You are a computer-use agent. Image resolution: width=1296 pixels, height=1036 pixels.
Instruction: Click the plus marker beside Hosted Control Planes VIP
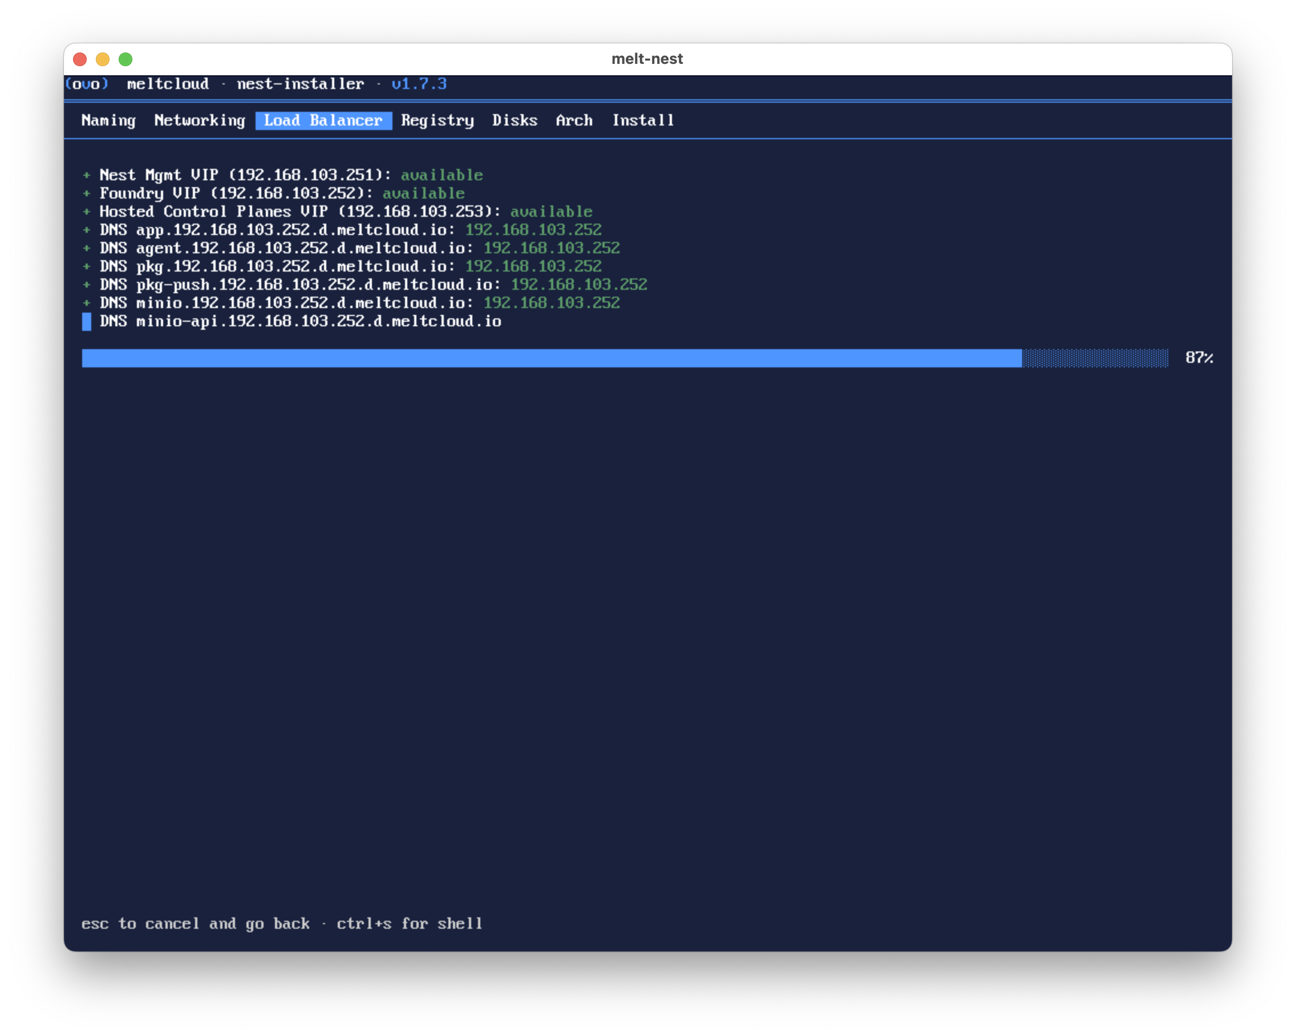(x=87, y=212)
